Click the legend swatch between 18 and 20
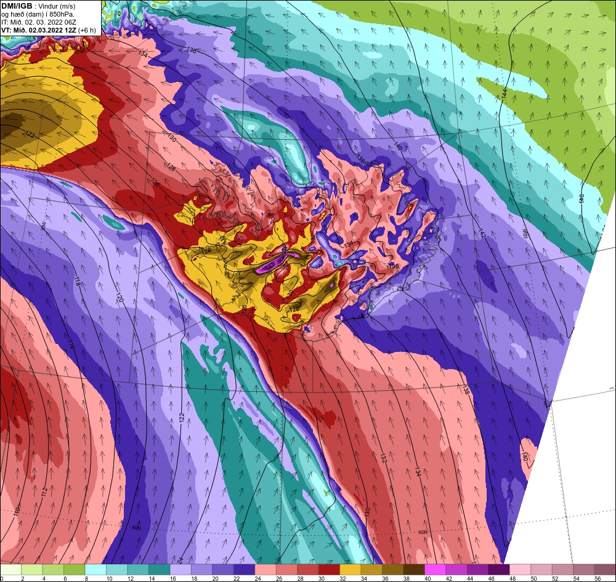616x582 pixels. pos(202,570)
